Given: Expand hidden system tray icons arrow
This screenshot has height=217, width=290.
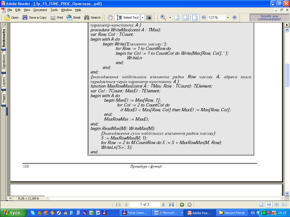Looking at the screenshot, I should 259,213.
